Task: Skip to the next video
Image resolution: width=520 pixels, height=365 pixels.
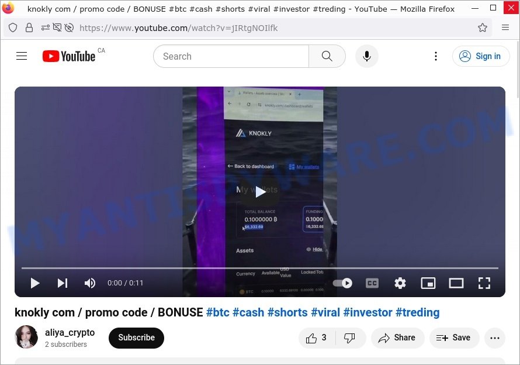Action: pyautogui.click(x=63, y=283)
